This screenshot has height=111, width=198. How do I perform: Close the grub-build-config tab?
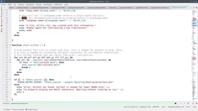(x=148, y=8)
